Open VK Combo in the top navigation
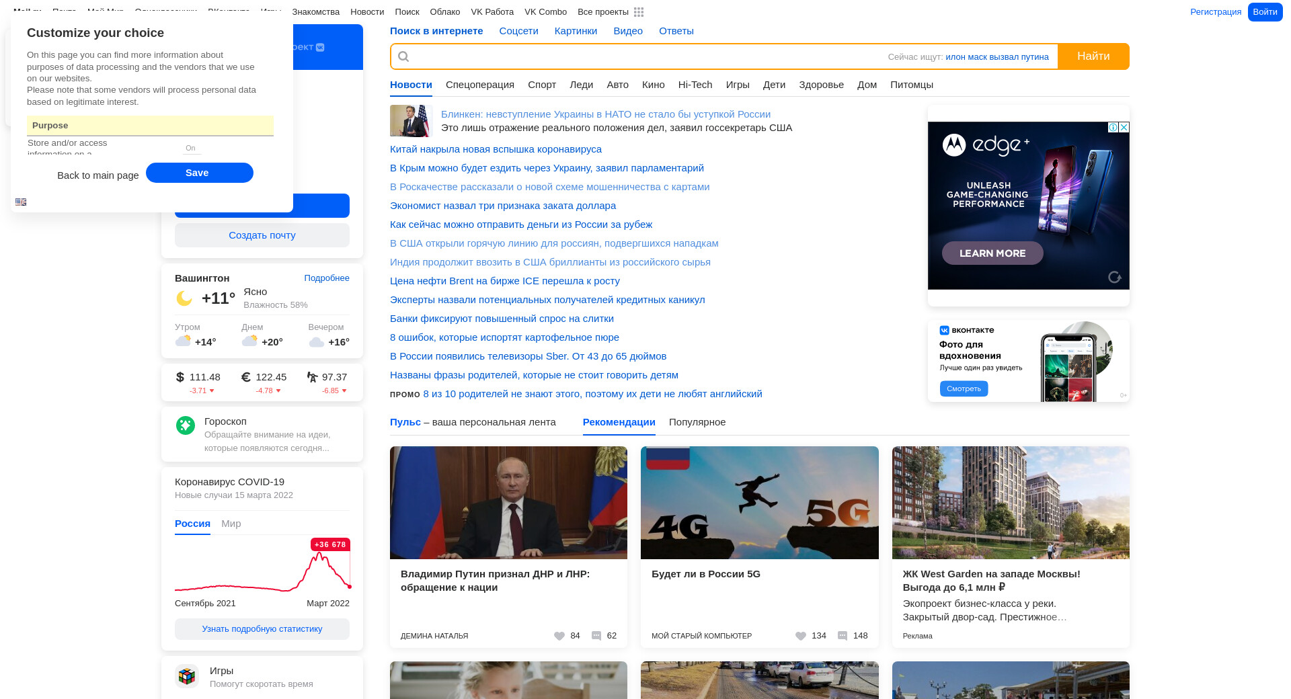 pos(545,12)
